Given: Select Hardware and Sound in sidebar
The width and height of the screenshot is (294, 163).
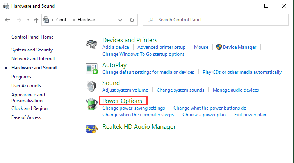Looking at the screenshot, I should click(34, 68).
